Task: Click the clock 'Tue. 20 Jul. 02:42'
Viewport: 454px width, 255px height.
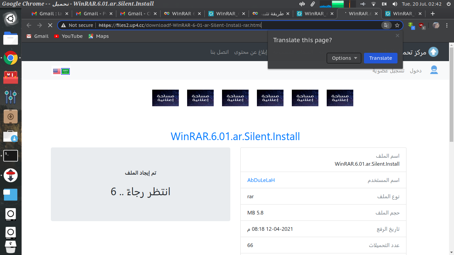Action: point(421,4)
